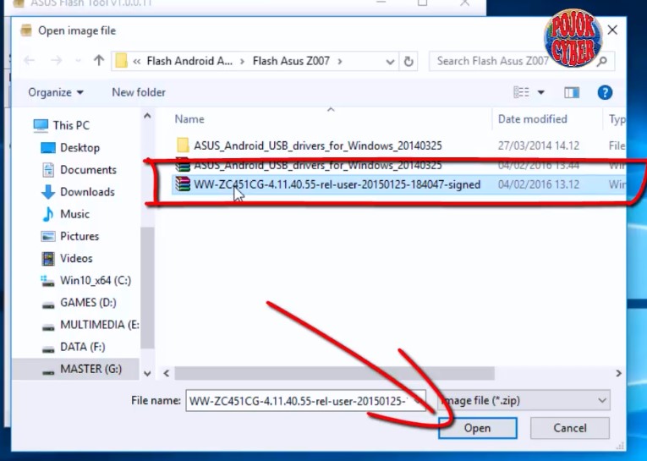The height and width of the screenshot is (461, 647).
Task: Click the GAMES (D:) drive icon
Action: tap(48, 305)
